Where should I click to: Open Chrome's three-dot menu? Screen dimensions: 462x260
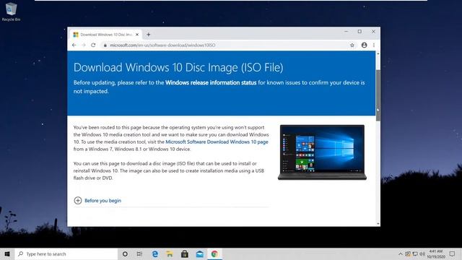[x=374, y=45]
